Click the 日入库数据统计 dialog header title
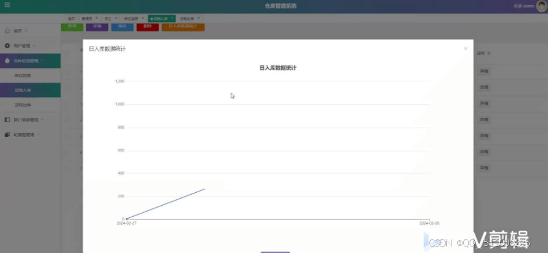548x253 pixels. coord(108,49)
